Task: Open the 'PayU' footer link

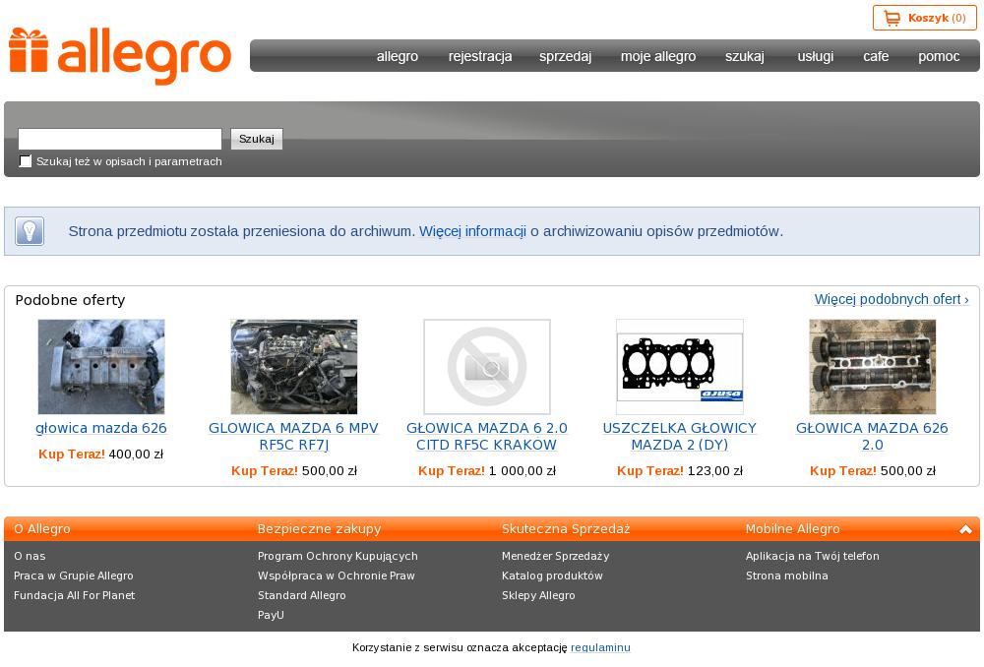Action: coord(272,615)
